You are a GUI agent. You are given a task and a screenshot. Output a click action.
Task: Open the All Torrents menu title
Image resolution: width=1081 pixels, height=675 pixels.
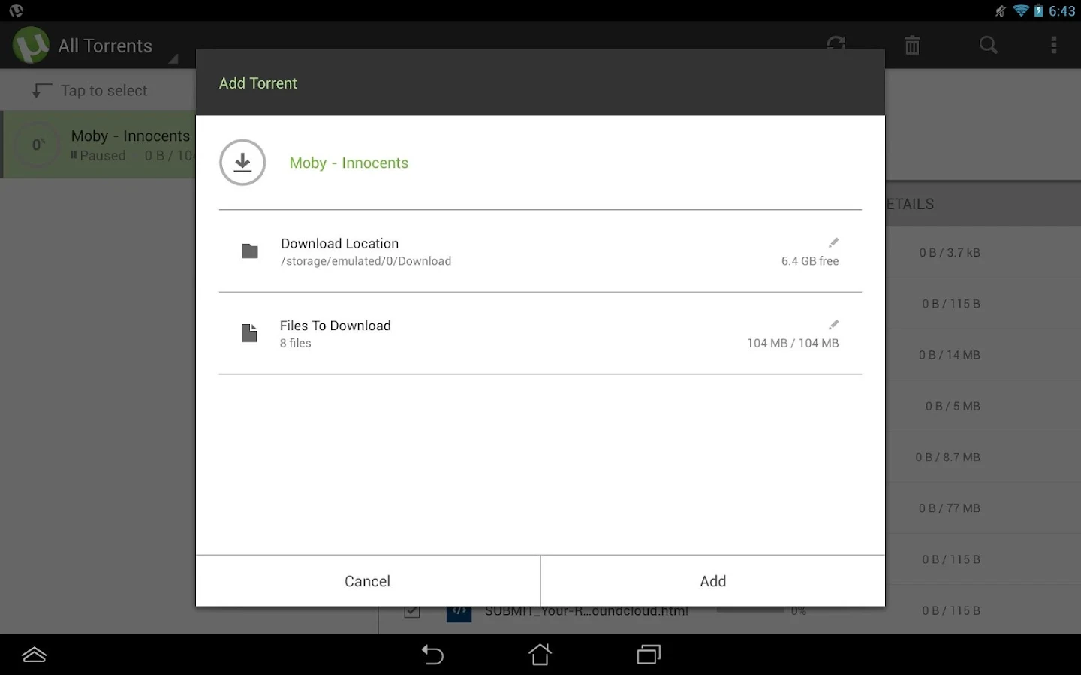pos(105,45)
